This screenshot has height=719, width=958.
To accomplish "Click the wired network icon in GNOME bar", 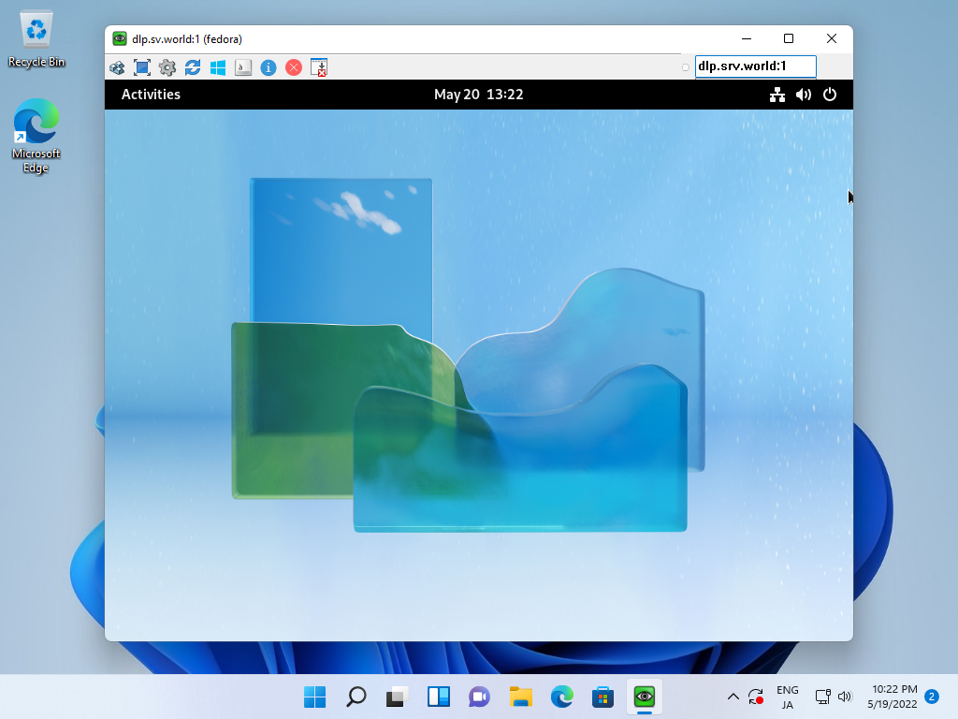I will point(777,95).
